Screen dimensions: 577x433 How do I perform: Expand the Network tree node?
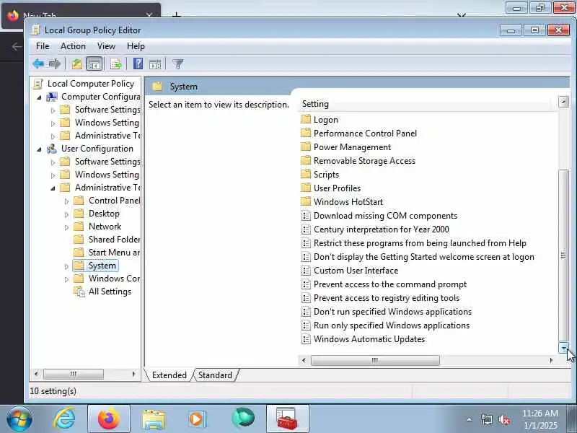[66, 227]
